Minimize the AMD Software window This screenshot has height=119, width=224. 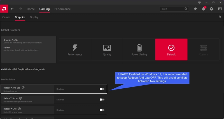tap(206, 2)
